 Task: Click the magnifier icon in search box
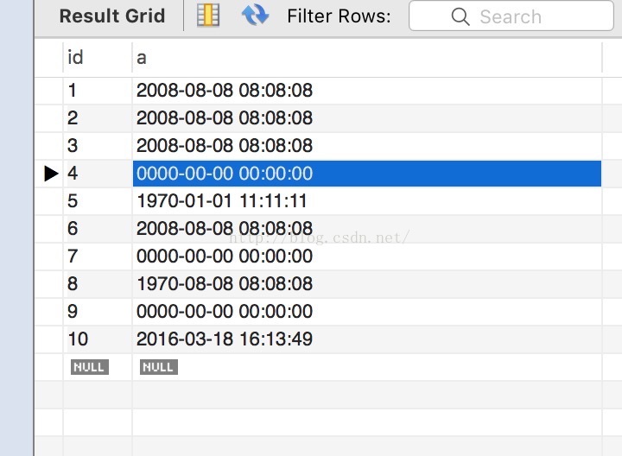pos(460,16)
